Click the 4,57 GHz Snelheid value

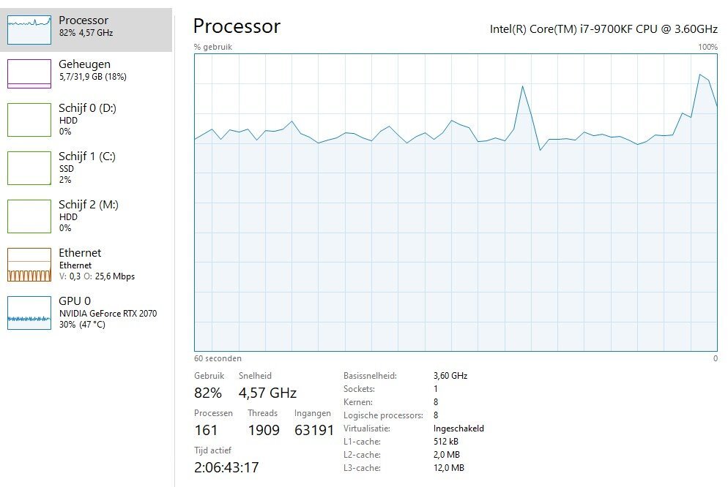(267, 393)
